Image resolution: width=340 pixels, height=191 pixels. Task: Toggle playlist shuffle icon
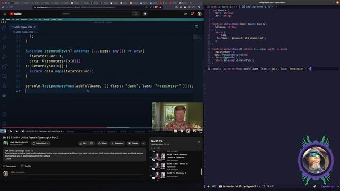pyautogui.click(x=158, y=148)
